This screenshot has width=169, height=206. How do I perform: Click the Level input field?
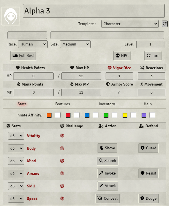click(x=150, y=44)
